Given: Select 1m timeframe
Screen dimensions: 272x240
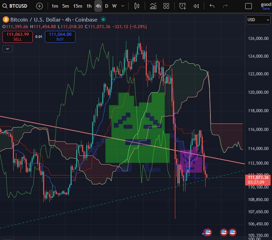Looking at the screenshot, I should (55, 6).
